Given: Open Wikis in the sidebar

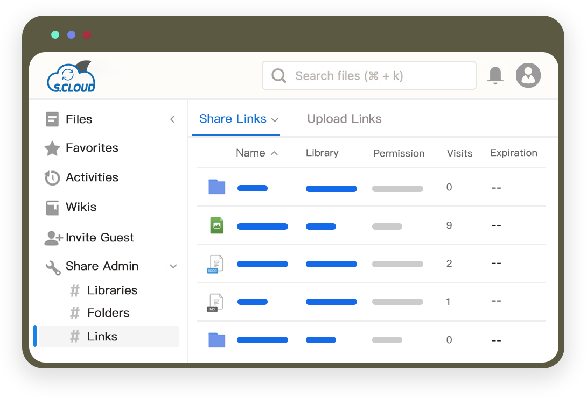Looking at the screenshot, I should [81, 207].
